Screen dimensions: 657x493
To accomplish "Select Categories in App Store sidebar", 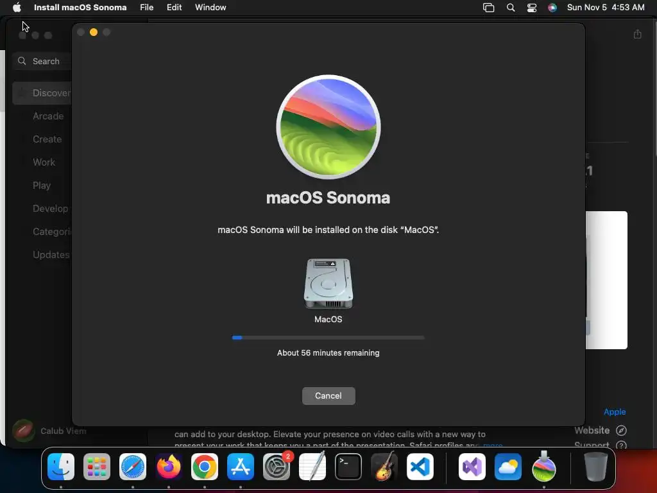I will [x=52, y=231].
